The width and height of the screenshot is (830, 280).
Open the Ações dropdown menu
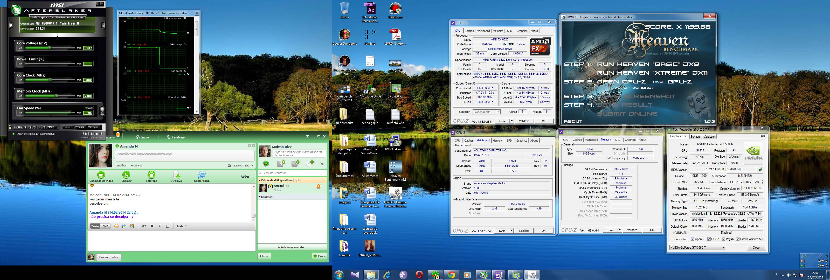(246, 177)
